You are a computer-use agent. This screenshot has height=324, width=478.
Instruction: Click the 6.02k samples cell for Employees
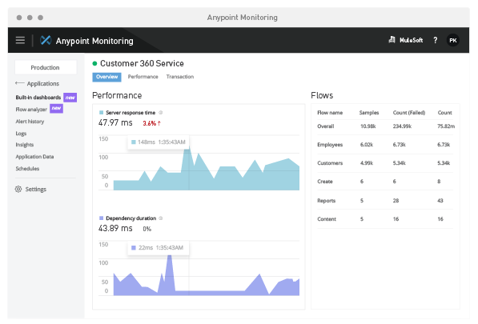click(367, 145)
